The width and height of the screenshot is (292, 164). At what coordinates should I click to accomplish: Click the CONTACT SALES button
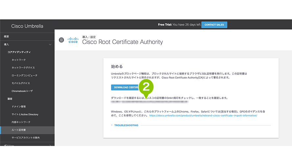click(x=214, y=25)
